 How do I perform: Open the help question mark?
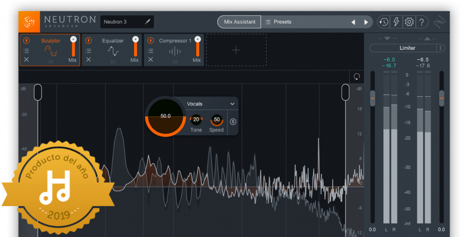pos(421,22)
